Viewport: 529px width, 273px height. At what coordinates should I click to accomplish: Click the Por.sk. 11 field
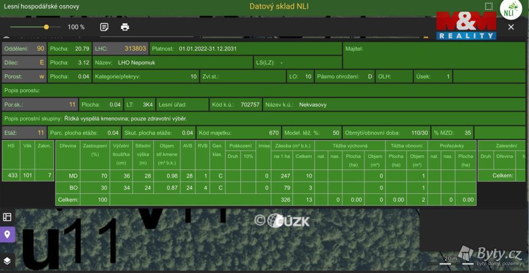[x=40, y=105]
